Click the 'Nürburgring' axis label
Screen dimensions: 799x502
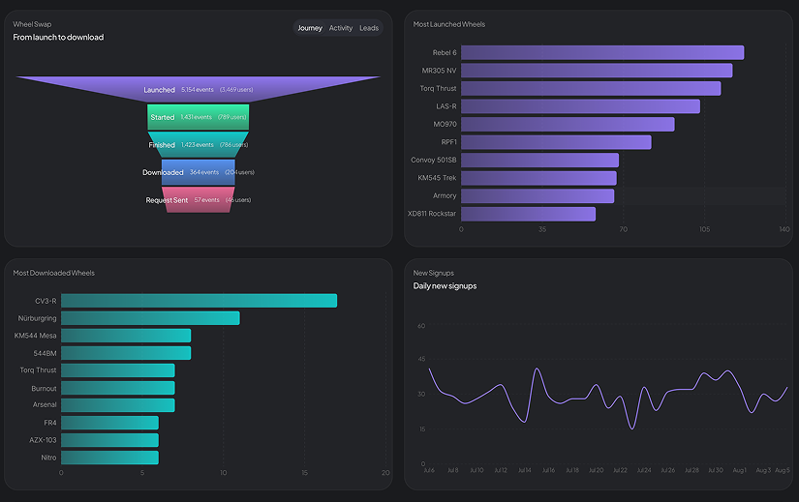coord(37,318)
